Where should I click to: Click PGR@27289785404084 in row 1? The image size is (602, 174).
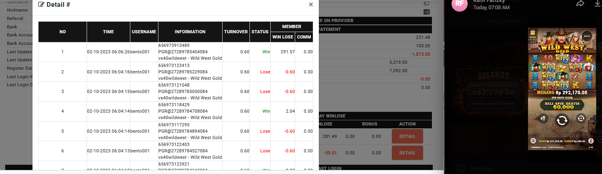click(x=183, y=52)
